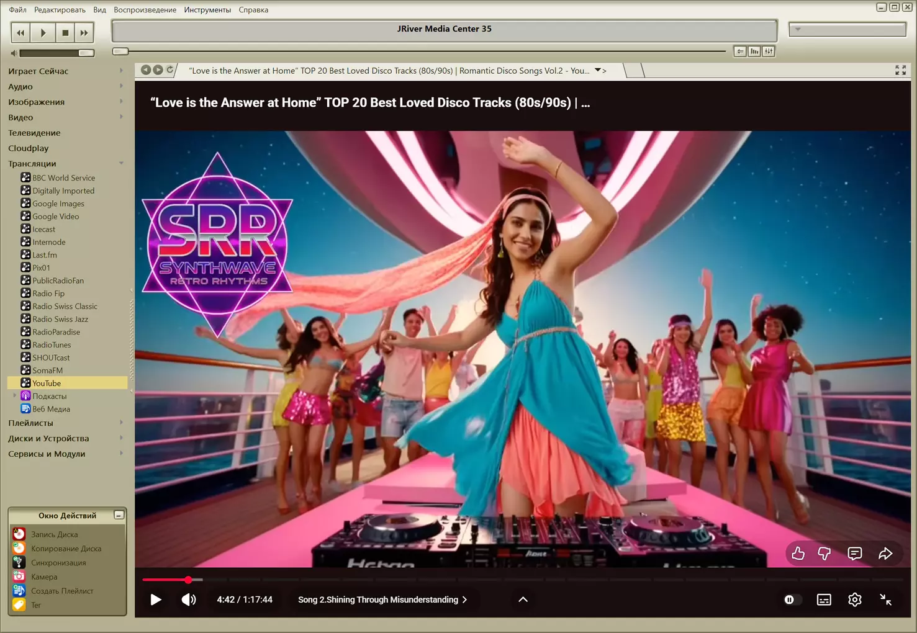Open the video comments icon

(x=855, y=554)
